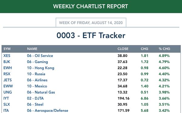The image size is (182, 113).
Task: Click the 06 - Aerospace/Defense link
Action: (x=48, y=111)
